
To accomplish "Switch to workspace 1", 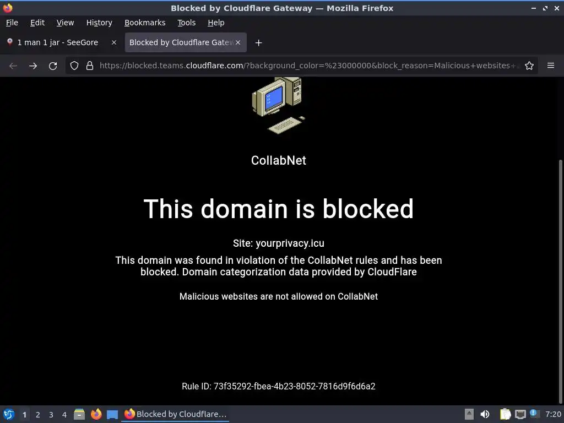I will [24, 415].
